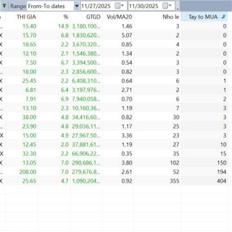Image resolution: width=232 pixels, height=232 pixels.
Task: Select the Vol/MA20 value 3.36
Action: (x=127, y=136)
